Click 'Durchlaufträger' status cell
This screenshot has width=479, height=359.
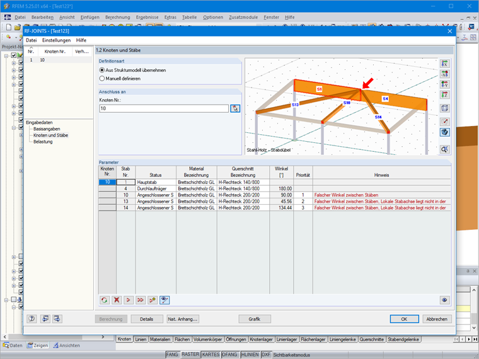click(x=156, y=189)
